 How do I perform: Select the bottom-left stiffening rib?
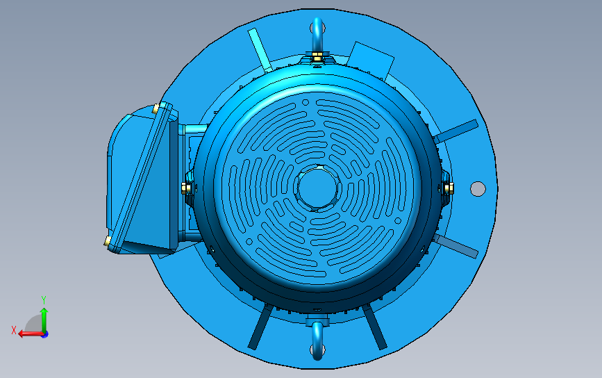tap(261, 327)
